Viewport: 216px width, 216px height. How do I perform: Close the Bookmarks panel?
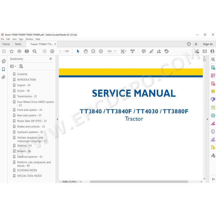51,59
